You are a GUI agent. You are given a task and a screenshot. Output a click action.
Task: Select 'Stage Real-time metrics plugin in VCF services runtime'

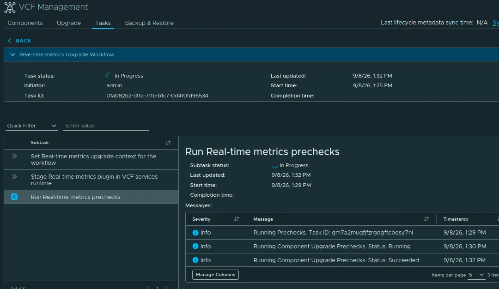click(x=94, y=180)
